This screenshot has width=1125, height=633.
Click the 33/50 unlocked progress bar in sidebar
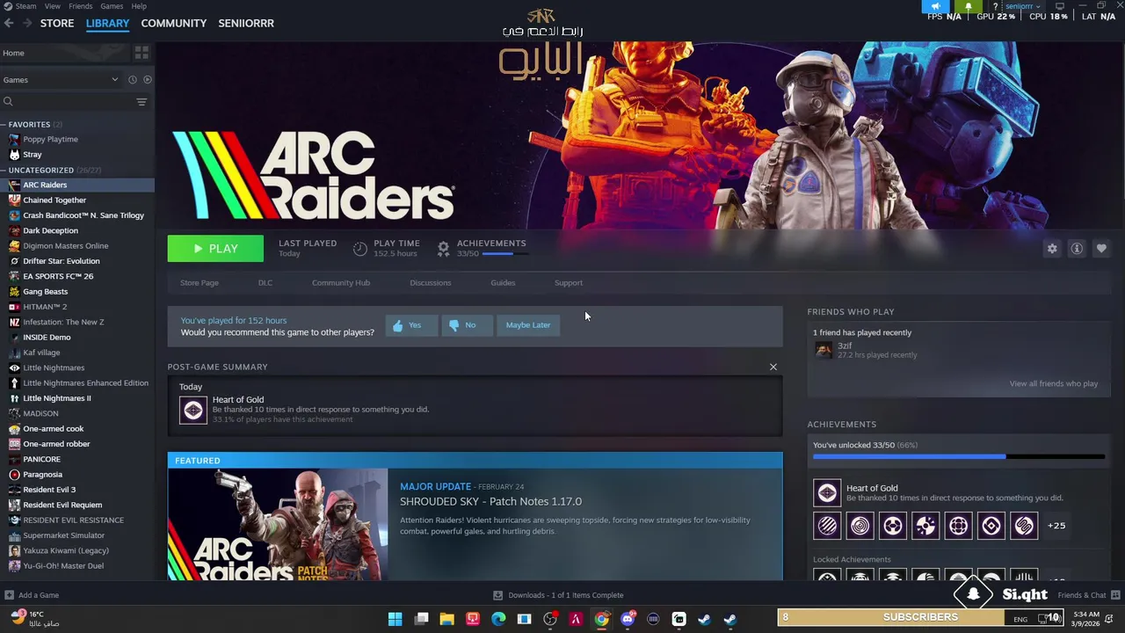(x=959, y=457)
